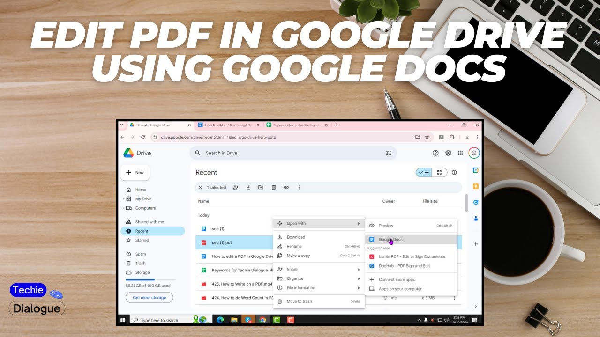Click the Search in Drive field
The height and width of the screenshot is (337, 600).
(x=293, y=153)
